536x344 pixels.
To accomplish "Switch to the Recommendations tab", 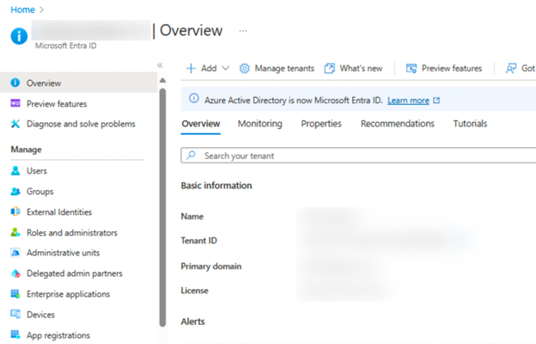I will click(398, 124).
